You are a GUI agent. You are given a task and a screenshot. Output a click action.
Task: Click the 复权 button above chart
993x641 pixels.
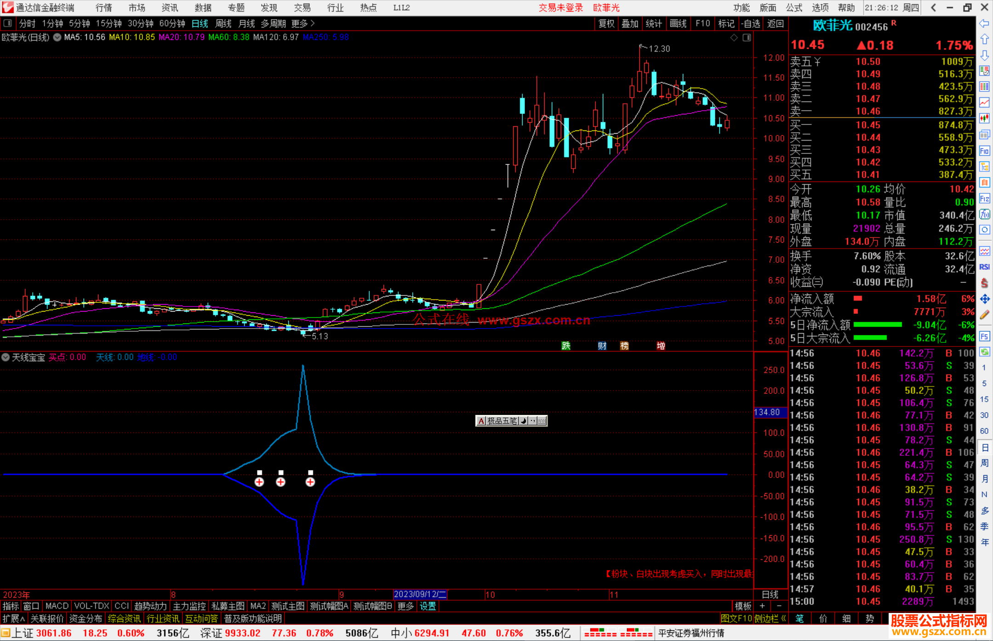[606, 23]
